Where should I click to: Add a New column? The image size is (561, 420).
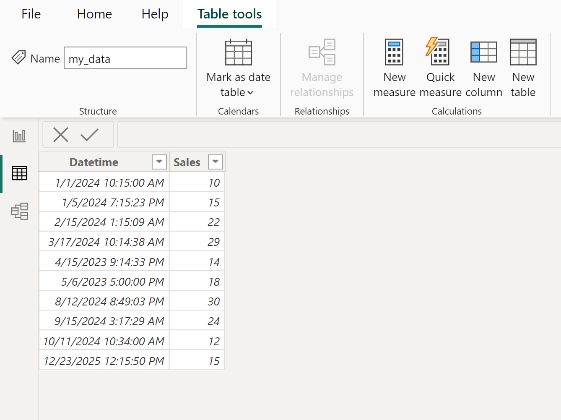(483, 67)
